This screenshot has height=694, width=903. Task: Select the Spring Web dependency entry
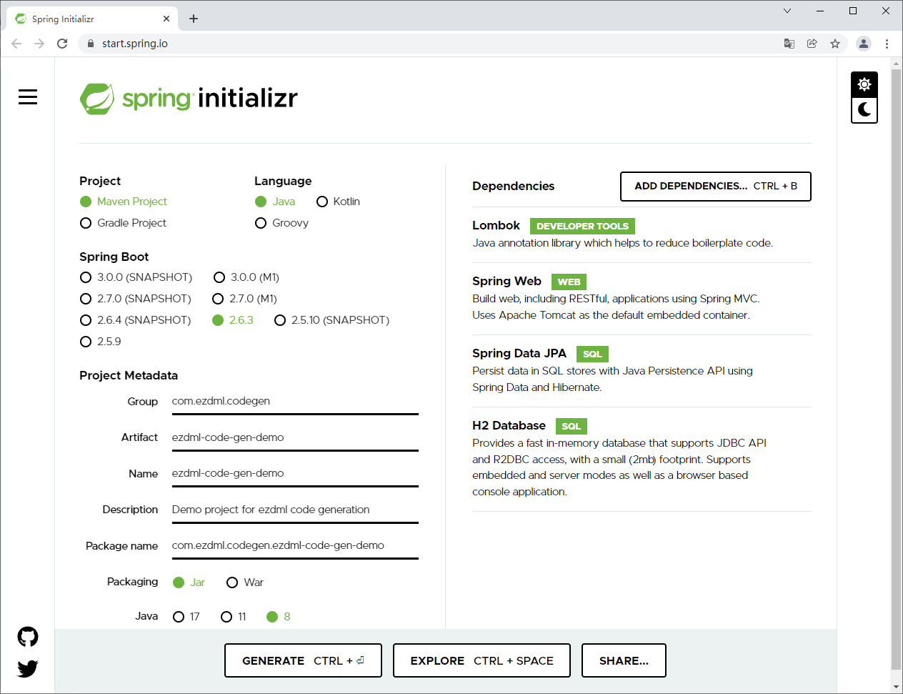click(642, 298)
